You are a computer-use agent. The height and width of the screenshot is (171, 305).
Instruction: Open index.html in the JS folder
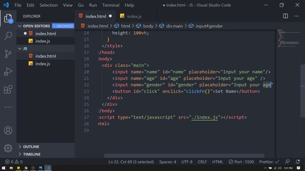[x=46, y=56]
